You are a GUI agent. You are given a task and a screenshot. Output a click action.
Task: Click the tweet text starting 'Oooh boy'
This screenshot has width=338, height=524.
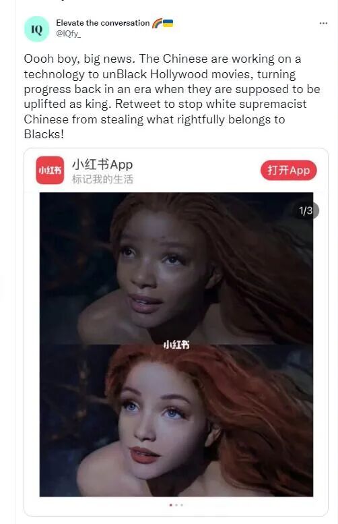[x=172, y=96]
